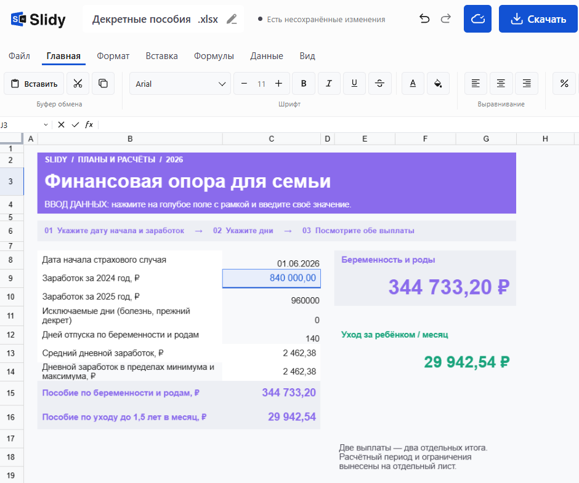Open the font color picker
579x483 pixels.
413,84
